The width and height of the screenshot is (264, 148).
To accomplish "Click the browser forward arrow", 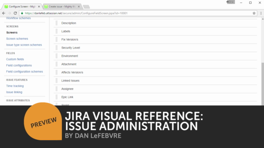I will pos(9,13).
